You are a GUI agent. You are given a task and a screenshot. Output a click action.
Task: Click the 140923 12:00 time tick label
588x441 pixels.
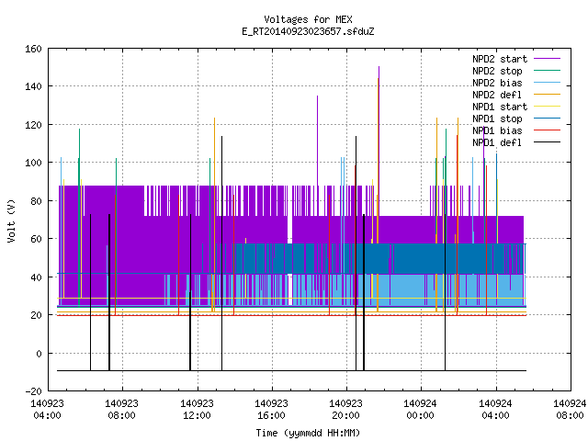(197, 410)
